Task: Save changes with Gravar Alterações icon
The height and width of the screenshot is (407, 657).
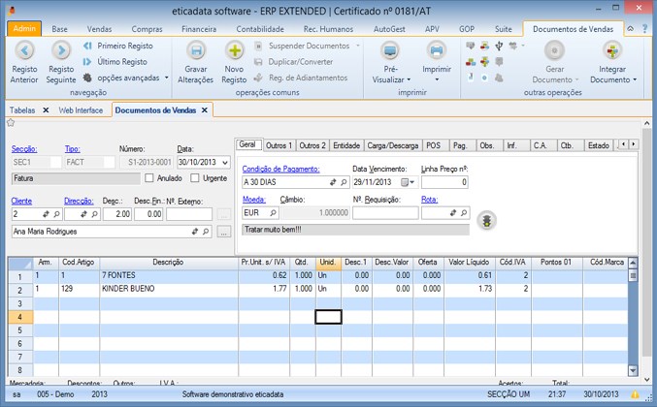Action: (x=196, y=50)
